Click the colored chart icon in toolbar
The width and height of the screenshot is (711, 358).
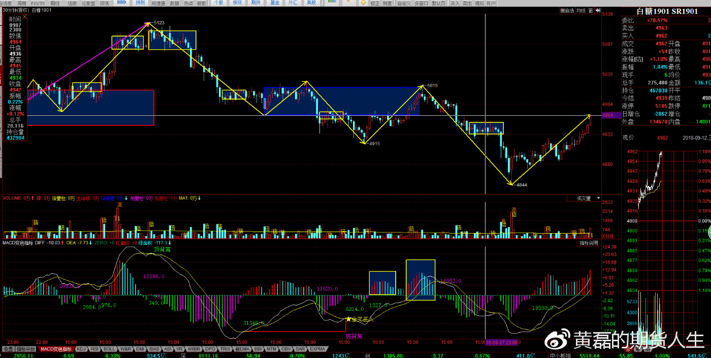point(331,3)
